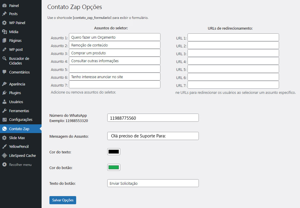Click the Mídia media icon
The height and width of the screenshot is (208, 300).
pyautogui.click(x=4, y=32)
